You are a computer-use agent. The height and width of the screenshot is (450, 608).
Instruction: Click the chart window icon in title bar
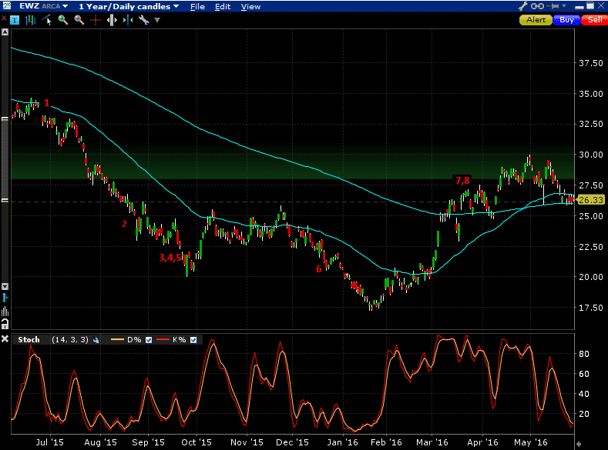click(7, 6)
